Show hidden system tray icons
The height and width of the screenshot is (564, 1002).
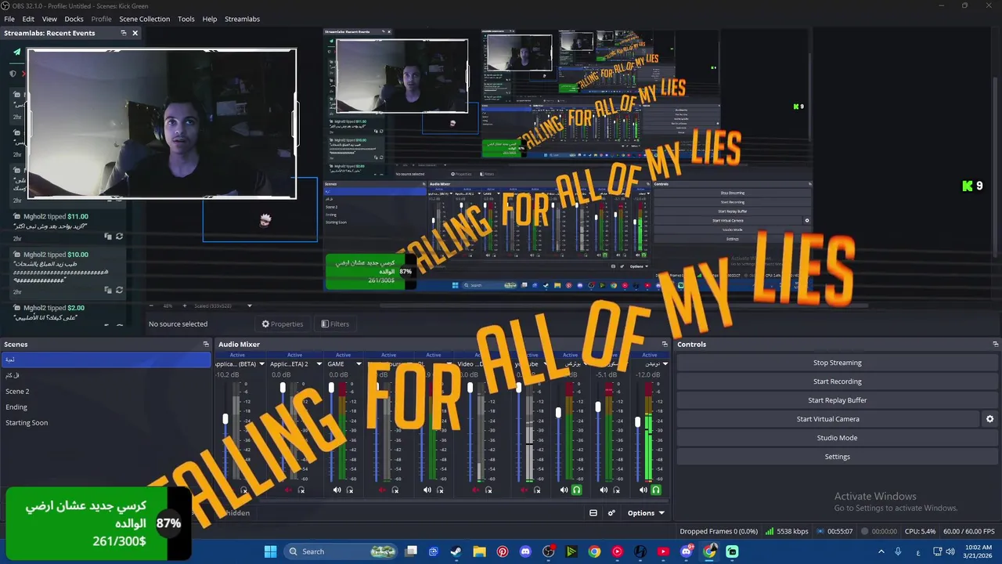click(x=882, y=551)
